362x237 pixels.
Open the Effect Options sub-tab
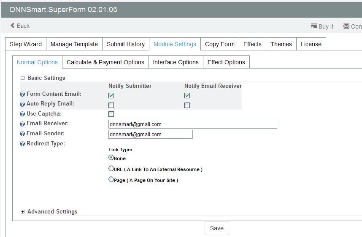tap(226, 62)
